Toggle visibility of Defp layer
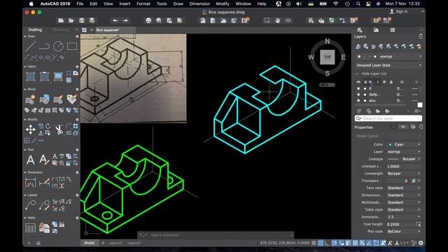The image size is (448, 252). (358, 94)
